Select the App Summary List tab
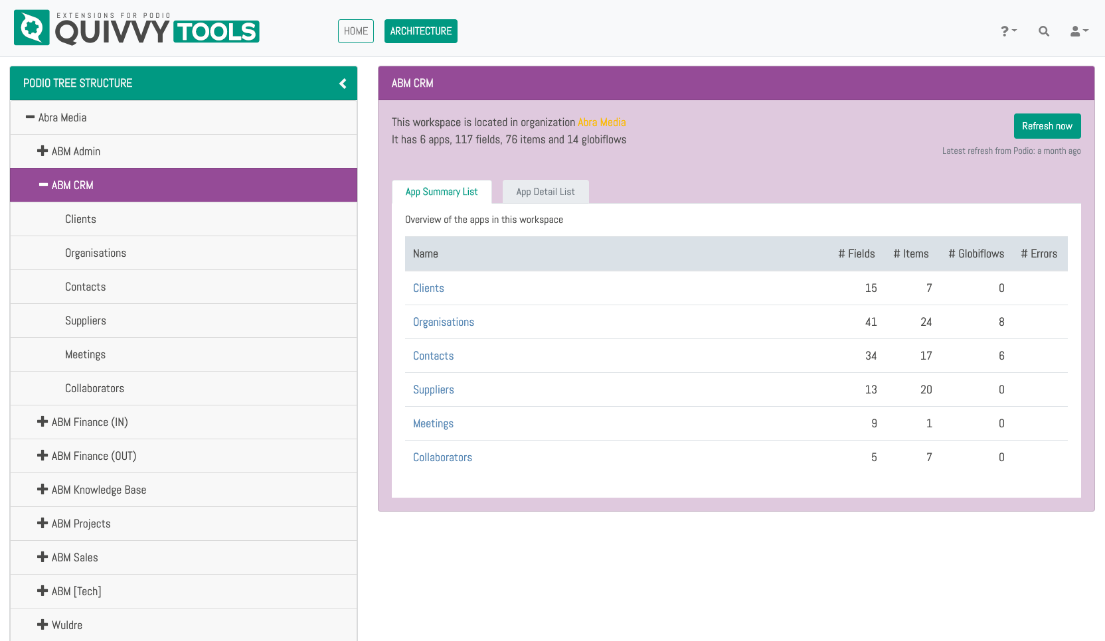 pyautogui.click(x=442, y=192)
